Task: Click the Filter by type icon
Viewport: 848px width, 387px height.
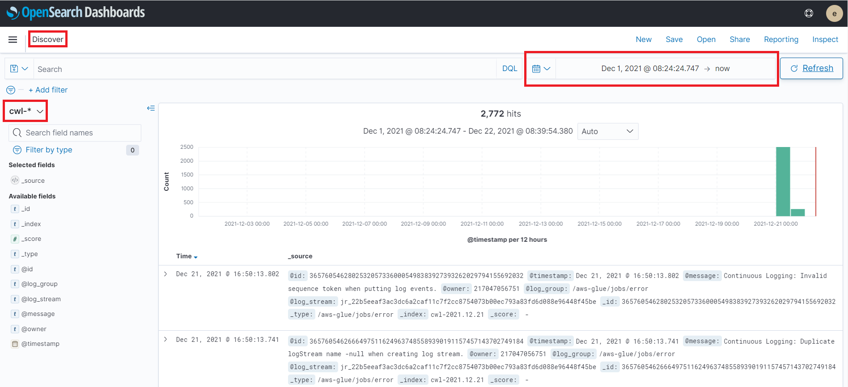Action: [17, 150]
